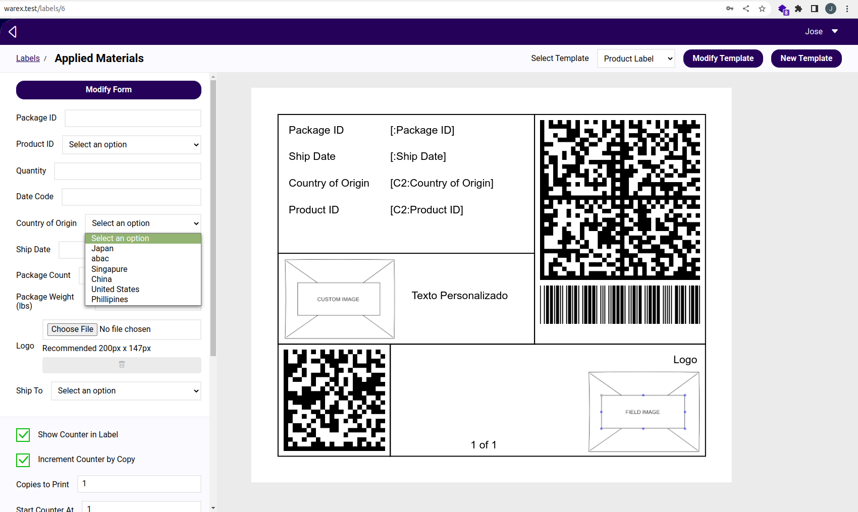Open the Product ID dropdown
858x512 pixels.
(132, 145)
